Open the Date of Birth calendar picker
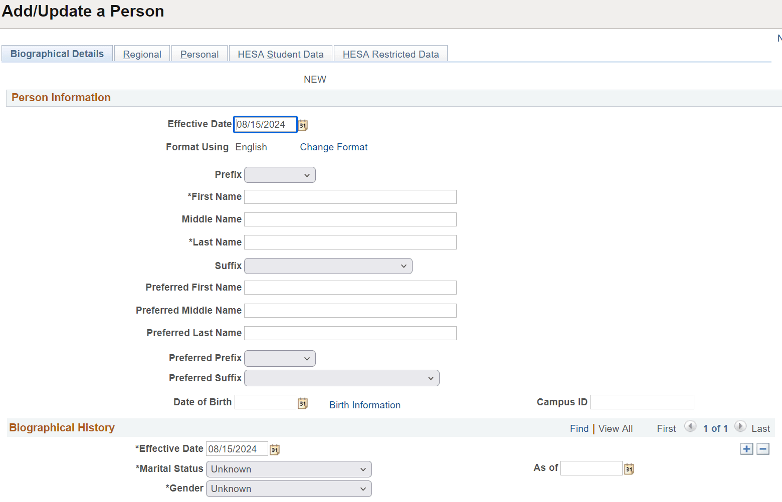 (303, 402)
